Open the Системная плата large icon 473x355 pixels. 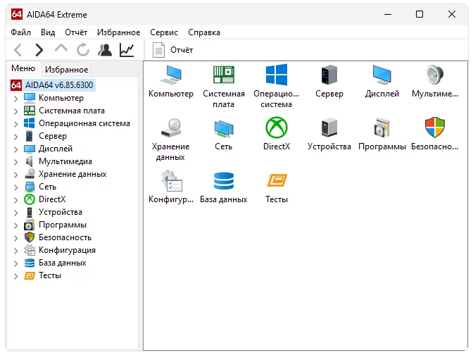[224, 75]
